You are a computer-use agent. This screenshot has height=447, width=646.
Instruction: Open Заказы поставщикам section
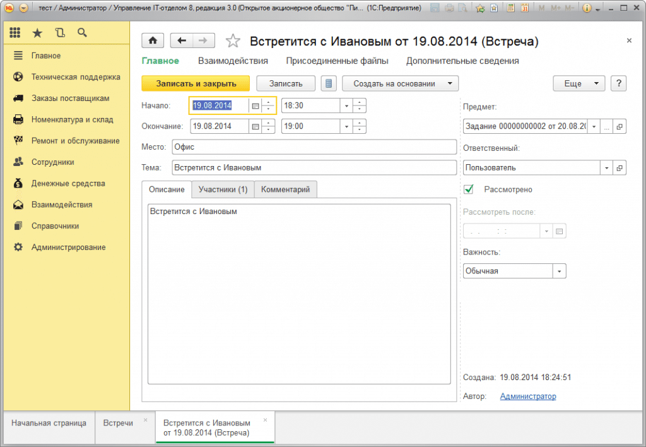67,98
